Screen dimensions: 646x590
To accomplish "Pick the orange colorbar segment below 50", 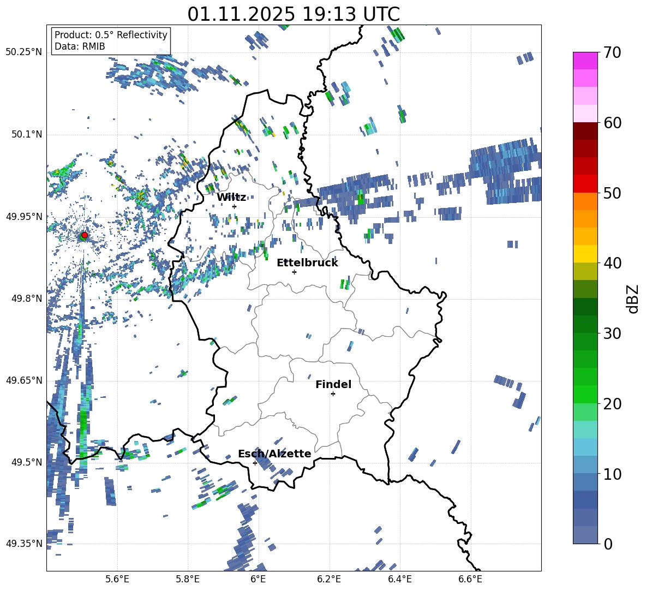I will click(585, 201).
